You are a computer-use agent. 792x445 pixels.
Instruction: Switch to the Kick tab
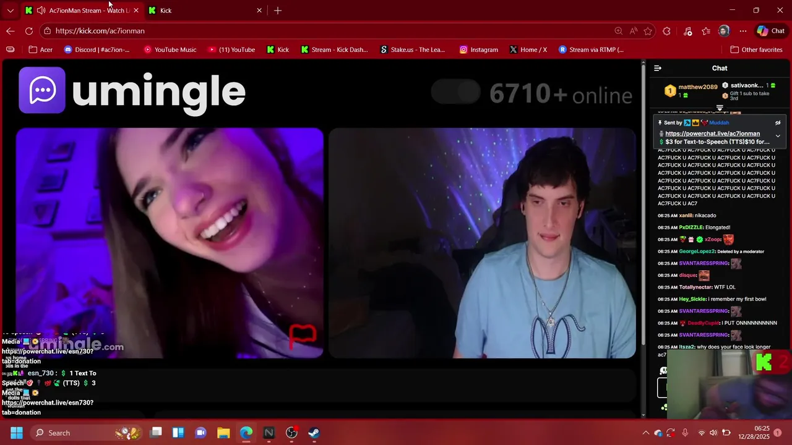pyautogui.click(x=204, y=11)
